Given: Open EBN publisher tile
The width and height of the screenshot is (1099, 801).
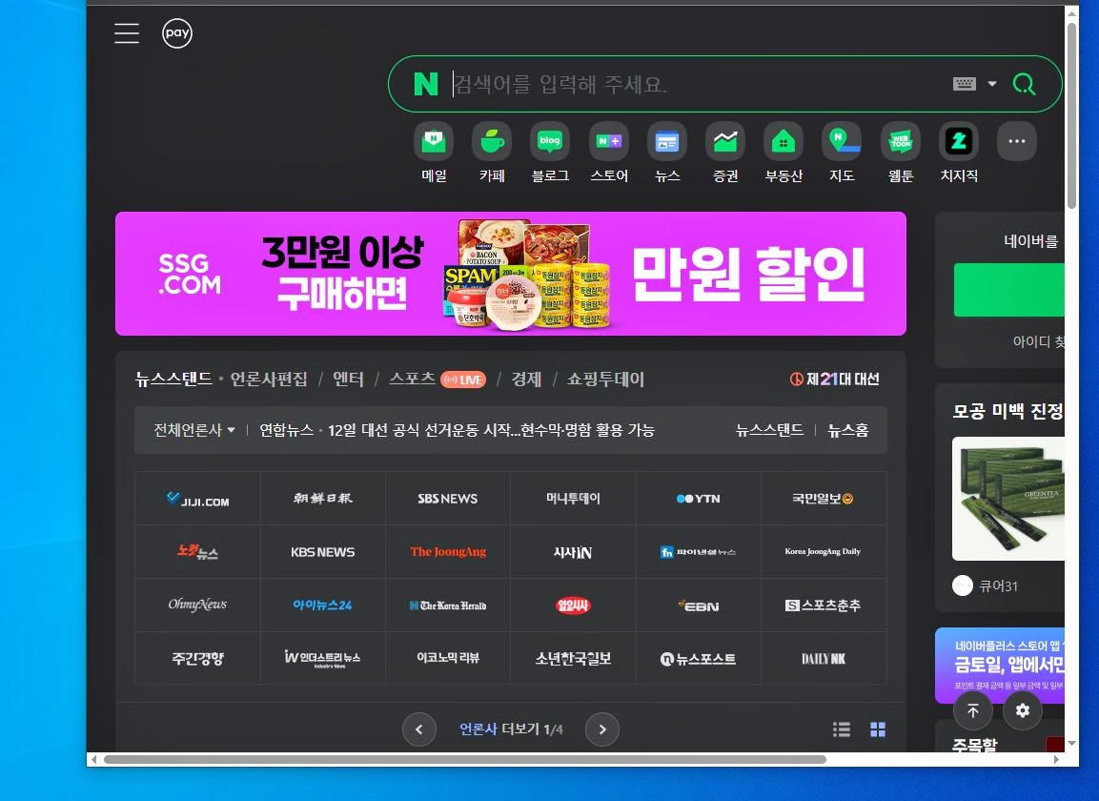Looking at the screenshot, I should pos(698,606).
